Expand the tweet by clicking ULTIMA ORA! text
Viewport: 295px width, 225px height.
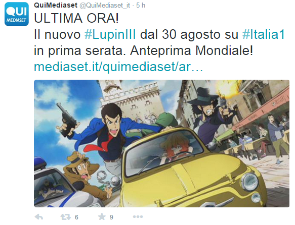tap(76, 18)
